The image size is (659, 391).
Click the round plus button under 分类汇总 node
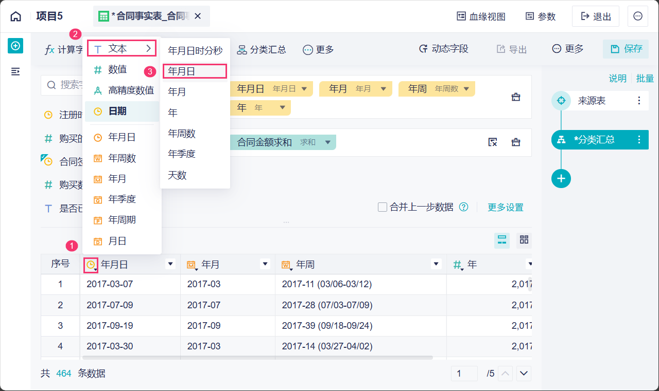click(x=561, y=178)
